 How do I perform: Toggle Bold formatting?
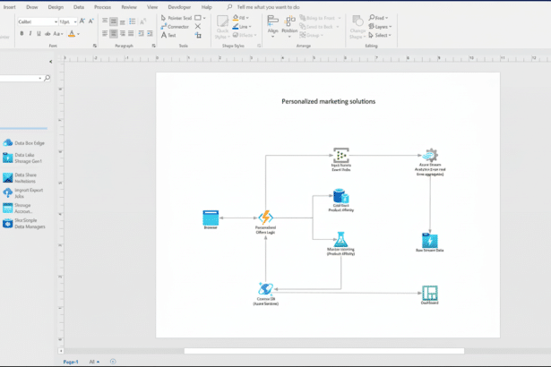(22, 33)
